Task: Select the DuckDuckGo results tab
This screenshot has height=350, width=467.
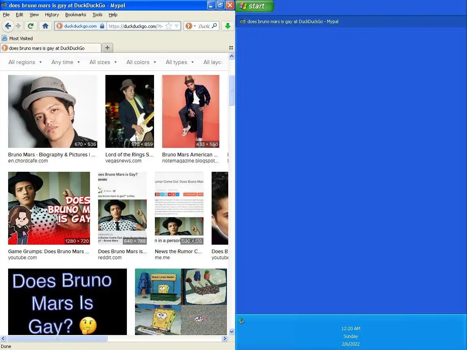Action: coord(51,48)
